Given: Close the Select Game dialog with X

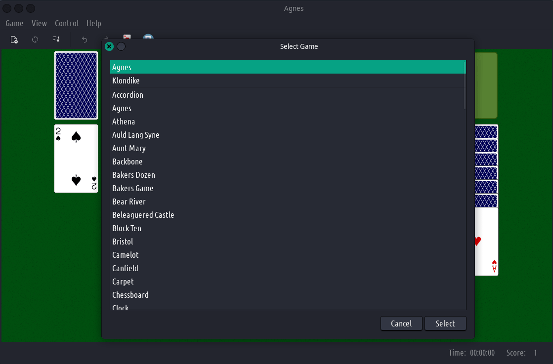Looking at the screenshot, I should (x=109, y=46).
